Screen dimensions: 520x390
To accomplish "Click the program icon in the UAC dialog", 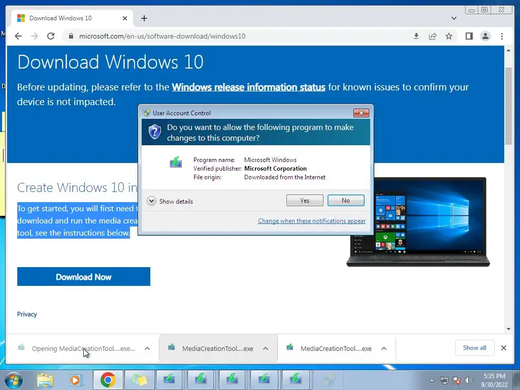I will click(x=175, y=162).
